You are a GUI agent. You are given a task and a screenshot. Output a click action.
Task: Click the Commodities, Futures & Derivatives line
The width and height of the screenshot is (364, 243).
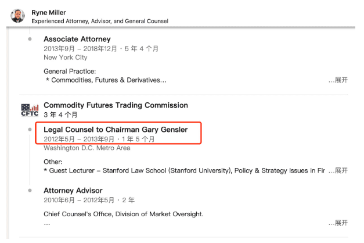coord(106,80)
